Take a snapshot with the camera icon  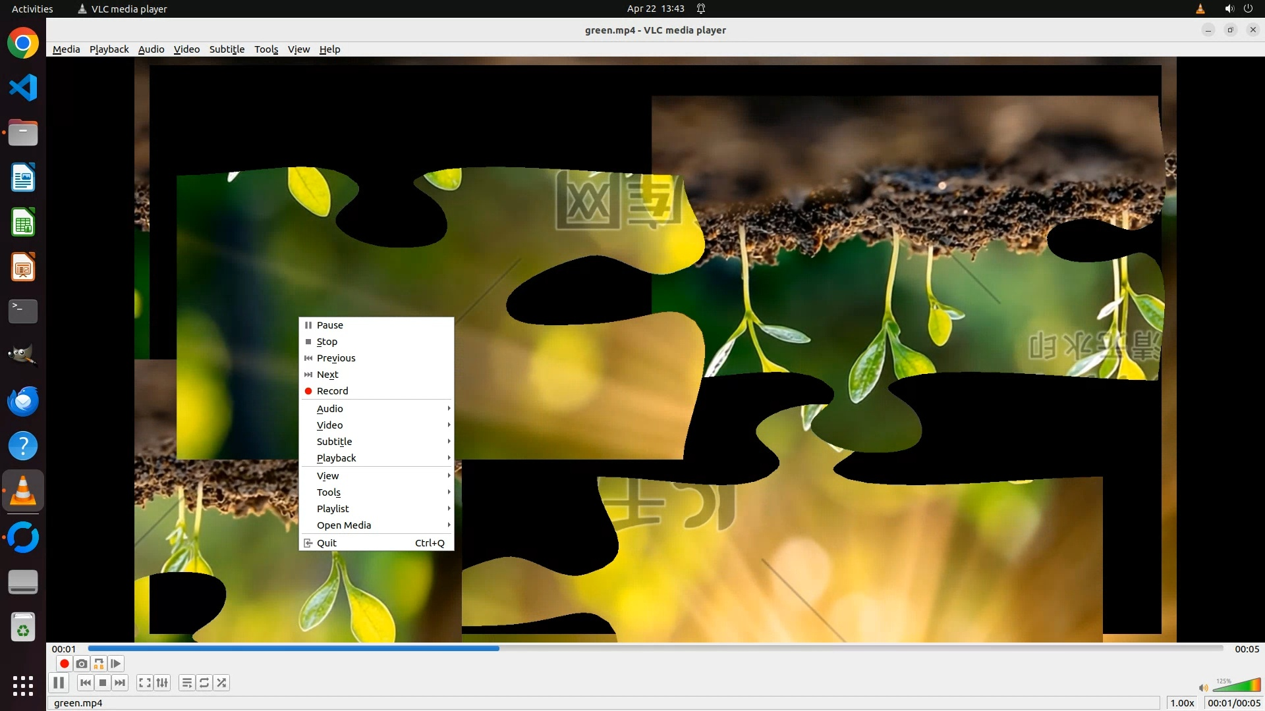click(x=82, y=664)
